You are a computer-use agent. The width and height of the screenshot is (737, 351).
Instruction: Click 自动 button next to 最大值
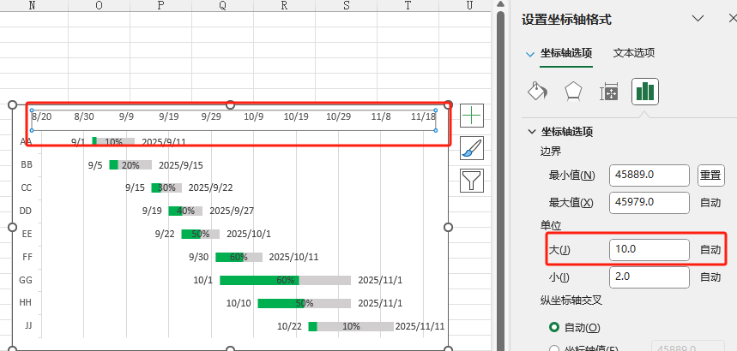point(710,203)
